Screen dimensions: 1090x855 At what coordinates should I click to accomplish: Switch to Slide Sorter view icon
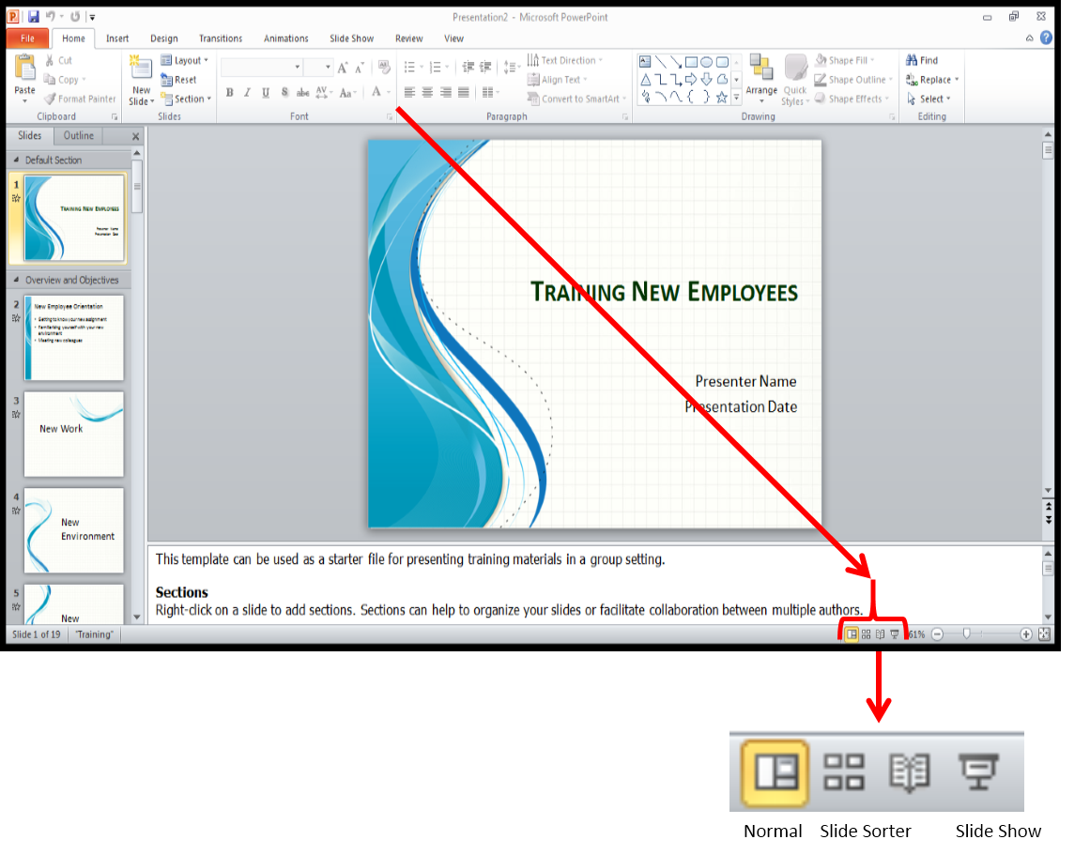point(865,634)
